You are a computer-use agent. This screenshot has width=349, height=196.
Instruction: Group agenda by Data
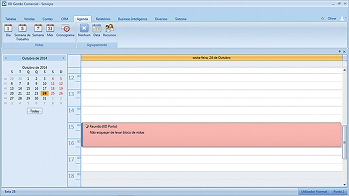(97, 31)
